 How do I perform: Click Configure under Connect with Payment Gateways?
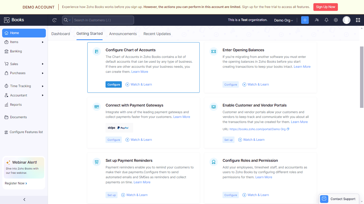tap(114, 140)
